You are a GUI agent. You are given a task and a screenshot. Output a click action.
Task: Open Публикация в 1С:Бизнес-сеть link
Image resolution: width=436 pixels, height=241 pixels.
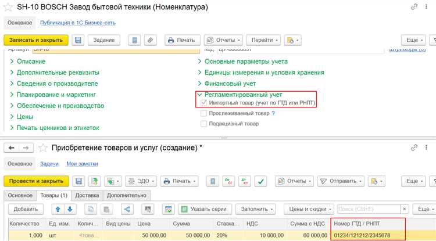coord(77,23)
